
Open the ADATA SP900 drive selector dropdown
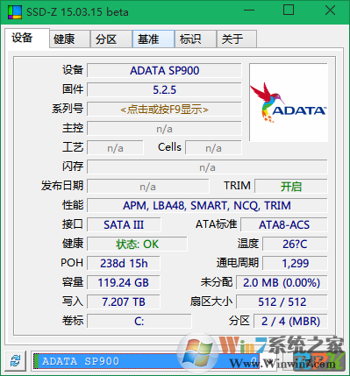(154, 361)
